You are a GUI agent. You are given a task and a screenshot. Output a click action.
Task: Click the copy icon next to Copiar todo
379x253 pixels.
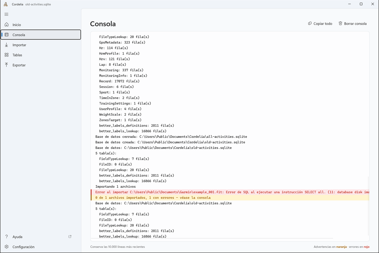[x=310, y=23]
